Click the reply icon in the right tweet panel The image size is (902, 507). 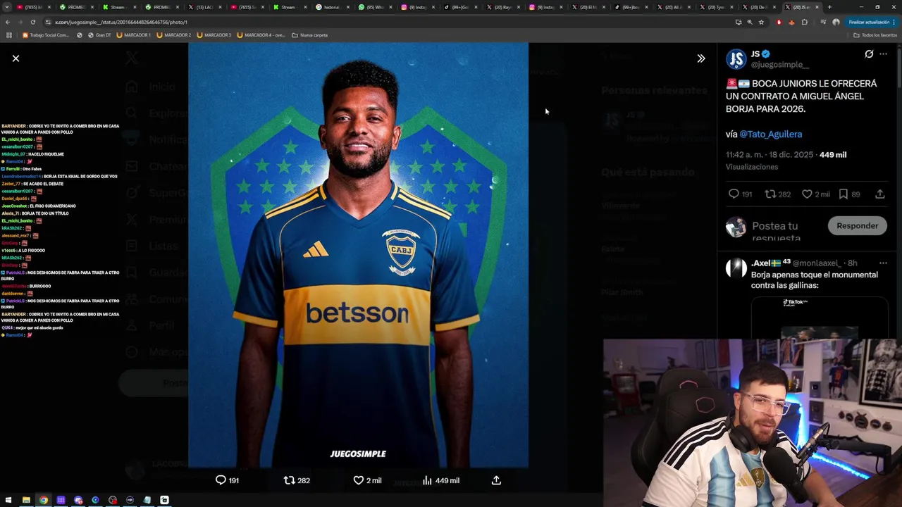coord(734,194)
